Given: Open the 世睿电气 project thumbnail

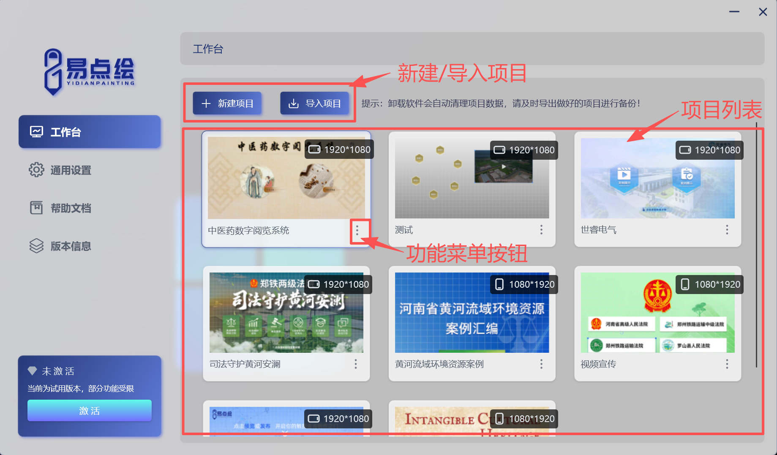Looking at the screenshot, I should pyautogui.click(x=658, y=178).
